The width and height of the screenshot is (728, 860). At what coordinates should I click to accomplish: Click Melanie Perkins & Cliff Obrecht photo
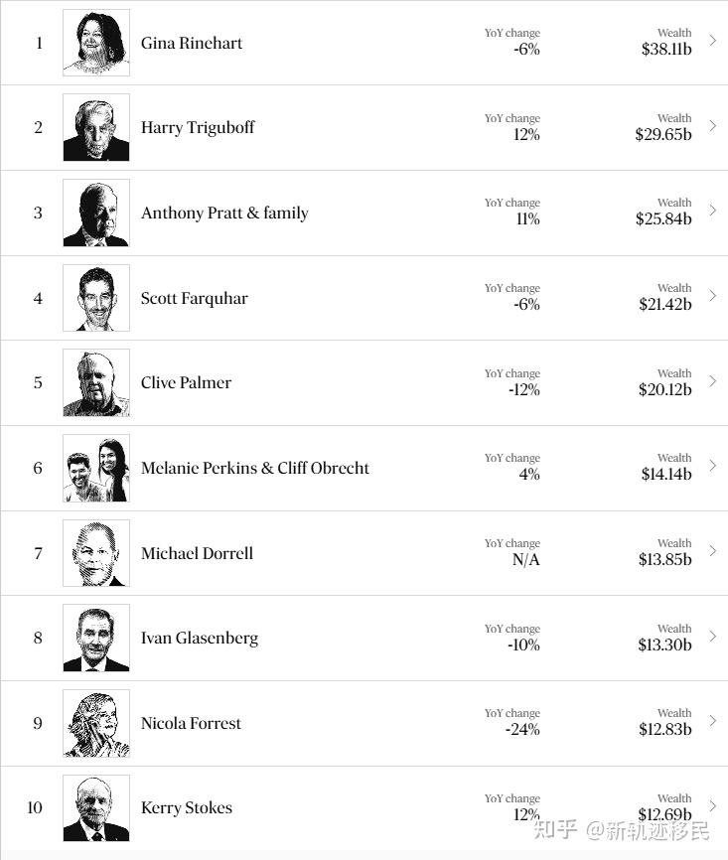(96, 469)
